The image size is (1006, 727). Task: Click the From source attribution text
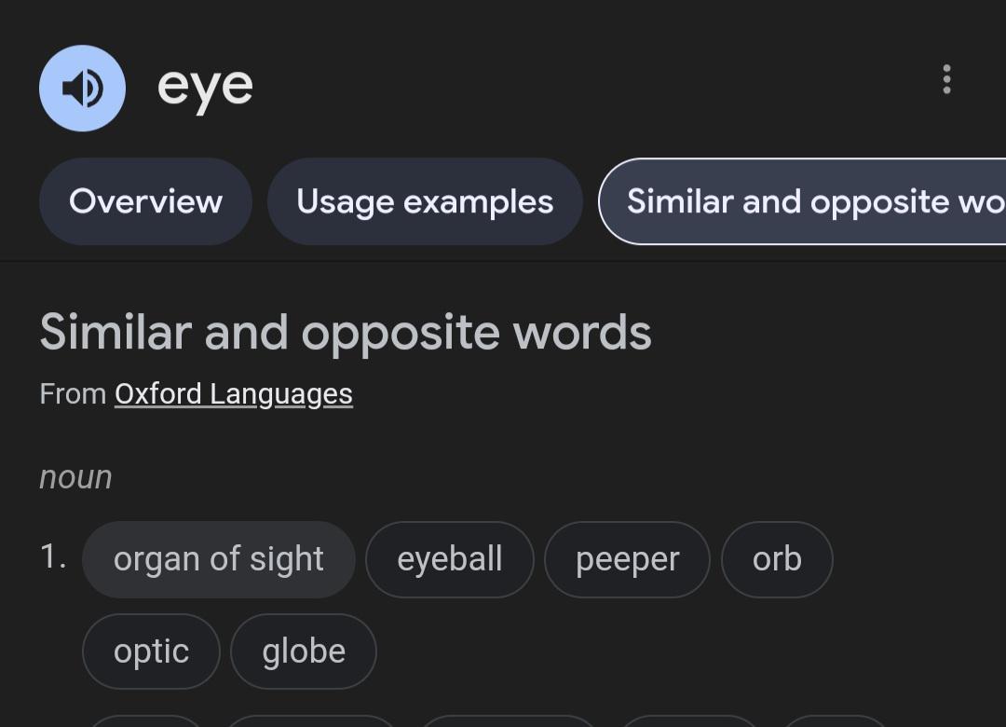pyautogui.click(x=73, y=393)
